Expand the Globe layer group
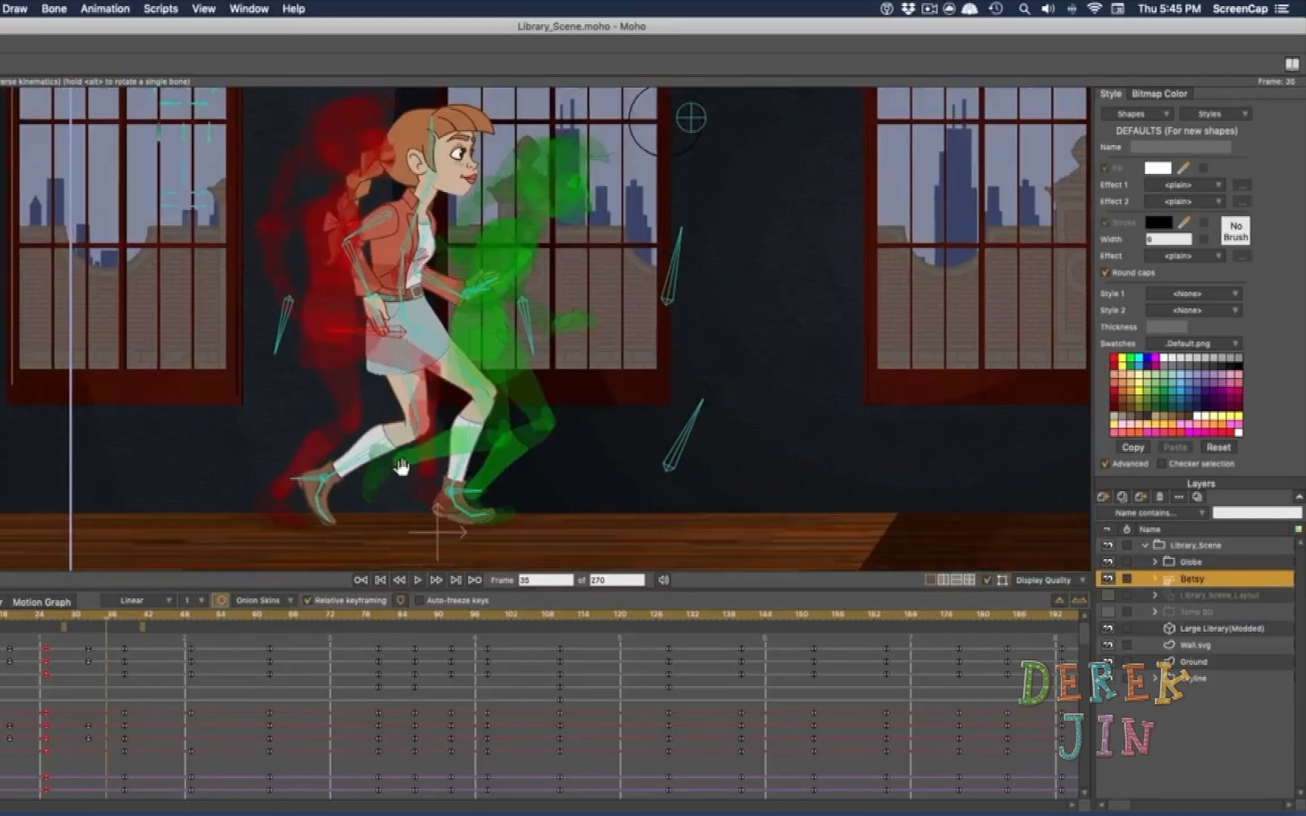 (1155, 561)
